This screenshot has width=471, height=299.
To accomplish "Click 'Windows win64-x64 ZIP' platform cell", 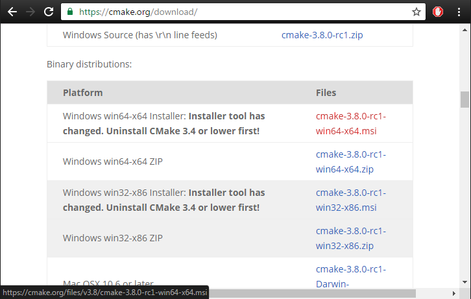I will [x=113, y=161].
